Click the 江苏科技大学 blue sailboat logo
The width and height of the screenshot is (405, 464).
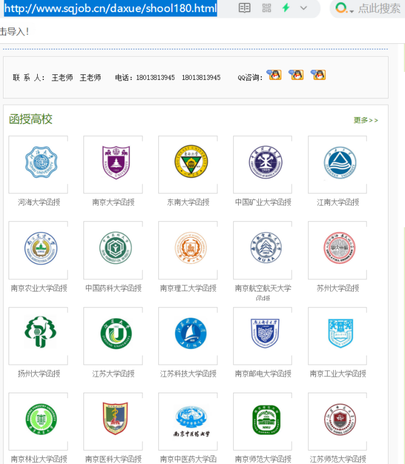point(188,334)
